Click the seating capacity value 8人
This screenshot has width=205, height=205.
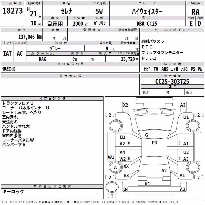110,49
